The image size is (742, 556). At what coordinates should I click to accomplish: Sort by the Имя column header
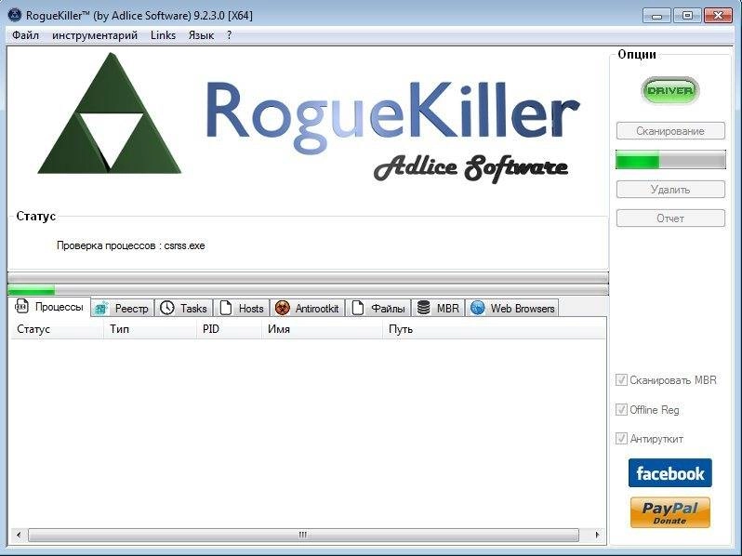pos(322,329)
